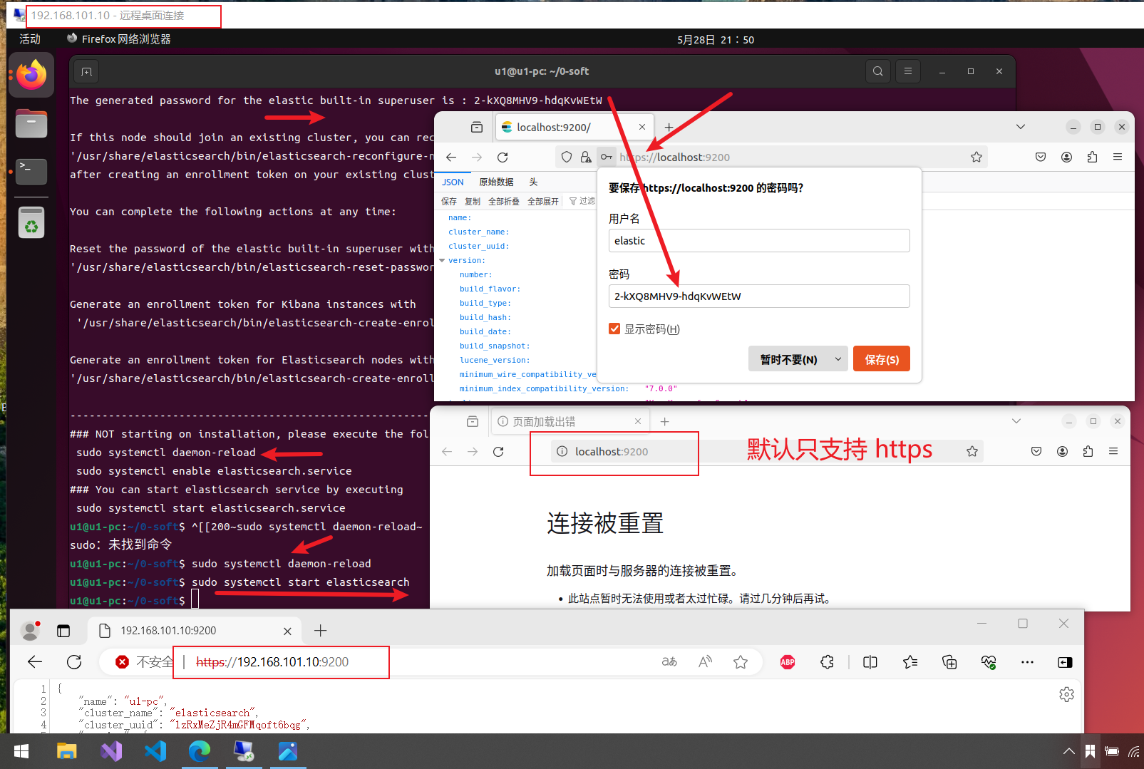Click the 密码 password field

(759, 296)
